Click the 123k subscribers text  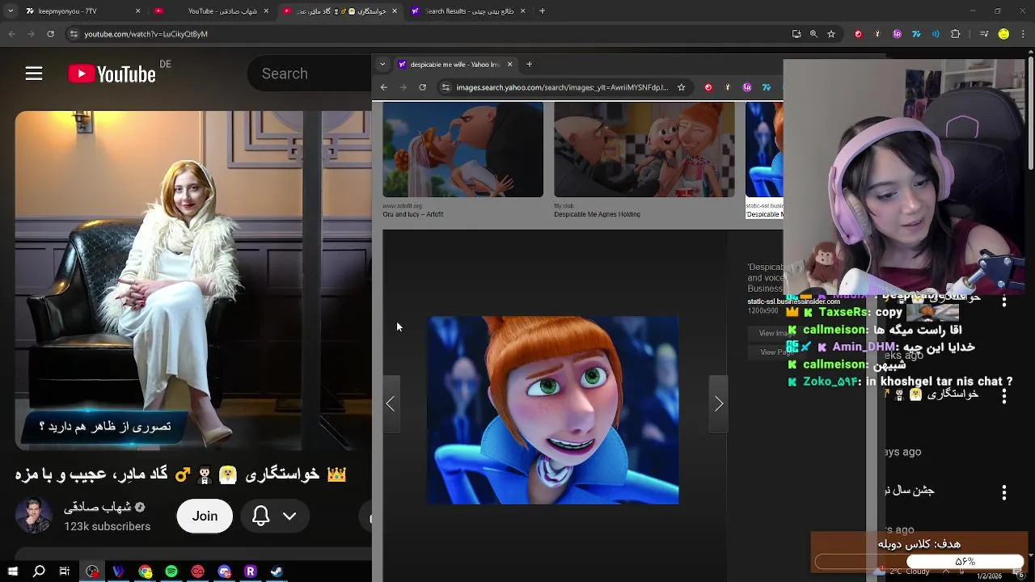[x=107, y=526]
